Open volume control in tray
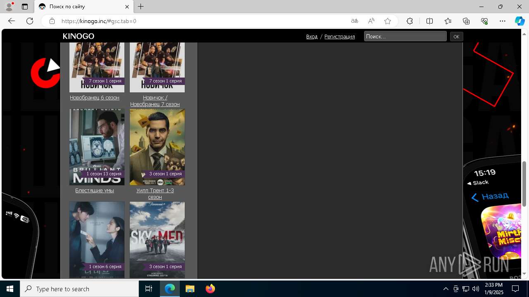This screenshot has width=529, height=297. coord(476,289)
